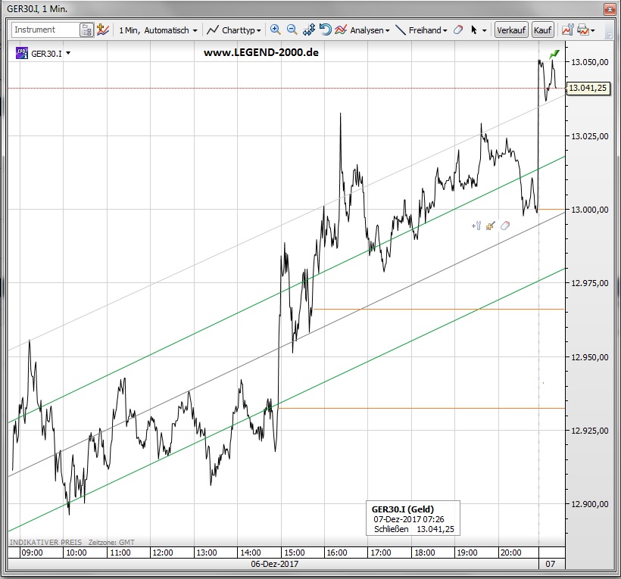Click the add comparison chart icon
This screenshot has width=621, height=579.
point(102,30)
